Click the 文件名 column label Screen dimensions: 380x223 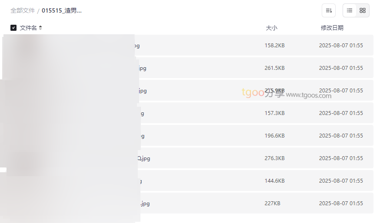coord(28,28)
